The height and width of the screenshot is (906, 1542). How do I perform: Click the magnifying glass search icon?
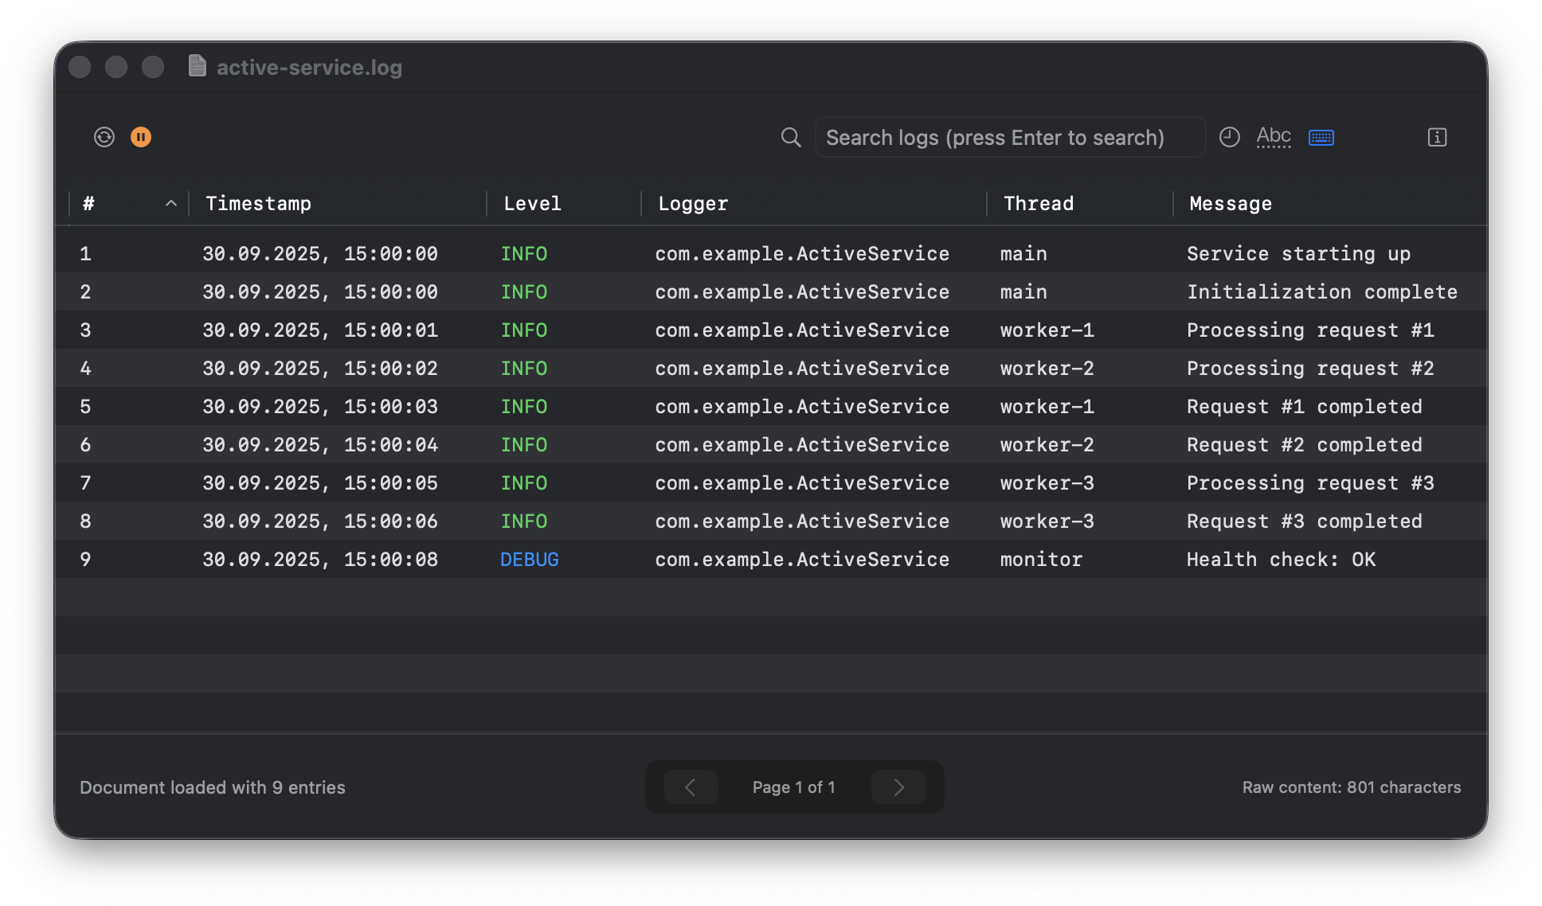tap(790, 137)
